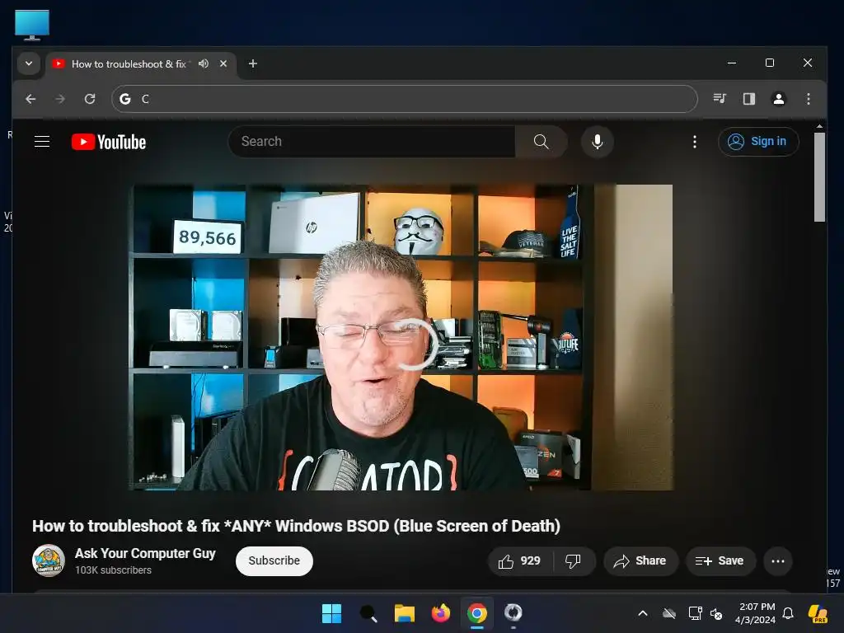Launch Firefox from the taskbar

click(441, 613)
